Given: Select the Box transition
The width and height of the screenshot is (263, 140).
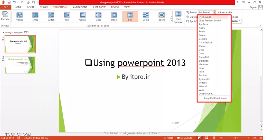Looking at the screenshot, I should 130,17.
